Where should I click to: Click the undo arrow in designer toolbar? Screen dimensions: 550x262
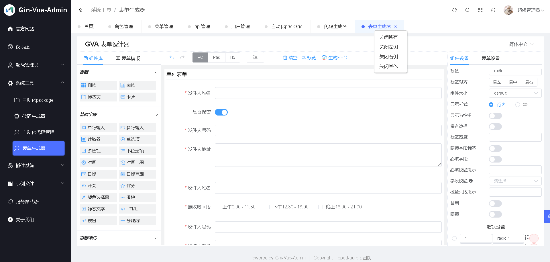tap(172, 57)
